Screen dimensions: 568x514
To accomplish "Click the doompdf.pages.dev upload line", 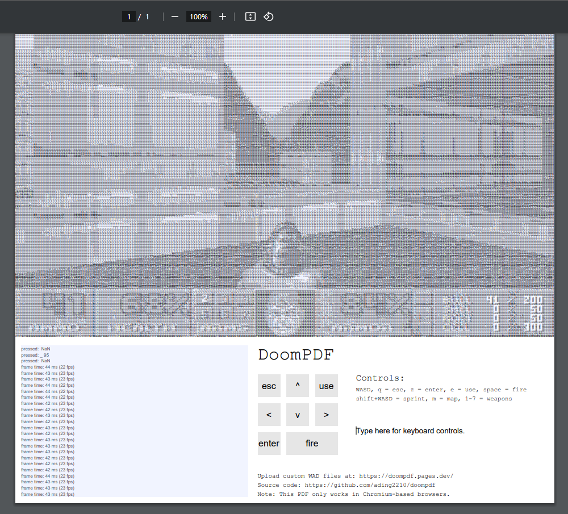I will coord(356,476).
